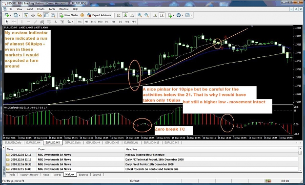Click the Templates toolbar icon

(x=187, y=15)
